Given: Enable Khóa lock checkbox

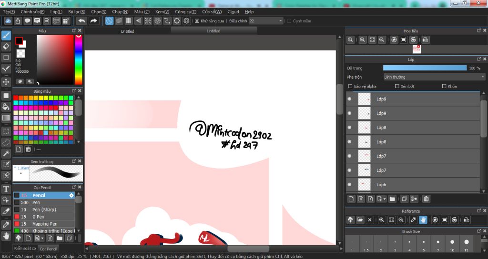Looking at the screenshot, I should click(x=444, y=86).
